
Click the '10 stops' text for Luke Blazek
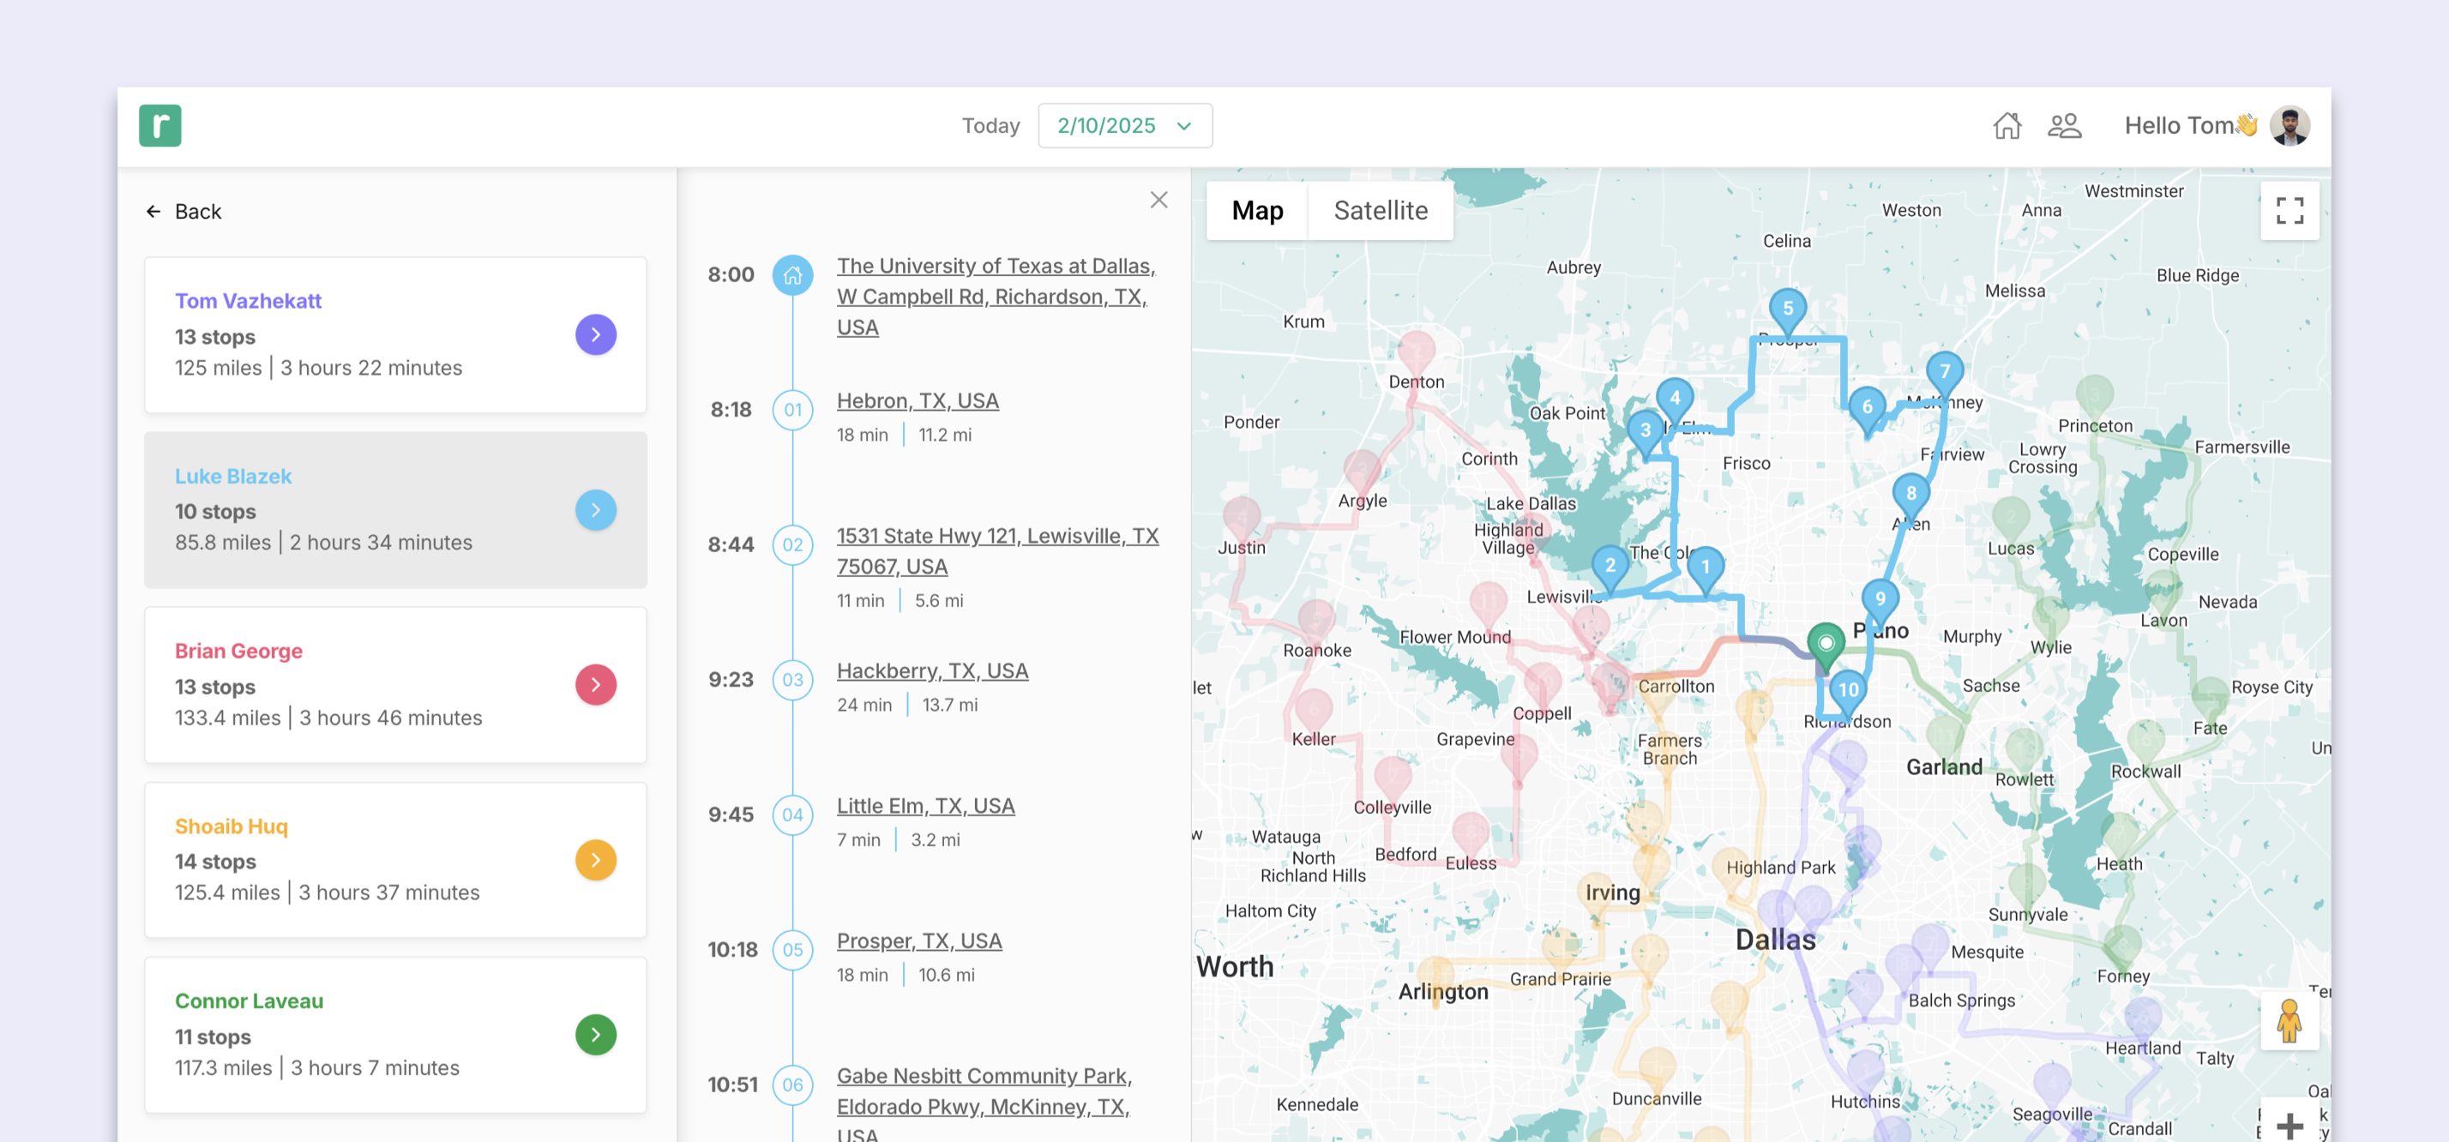tap(215, 512)
